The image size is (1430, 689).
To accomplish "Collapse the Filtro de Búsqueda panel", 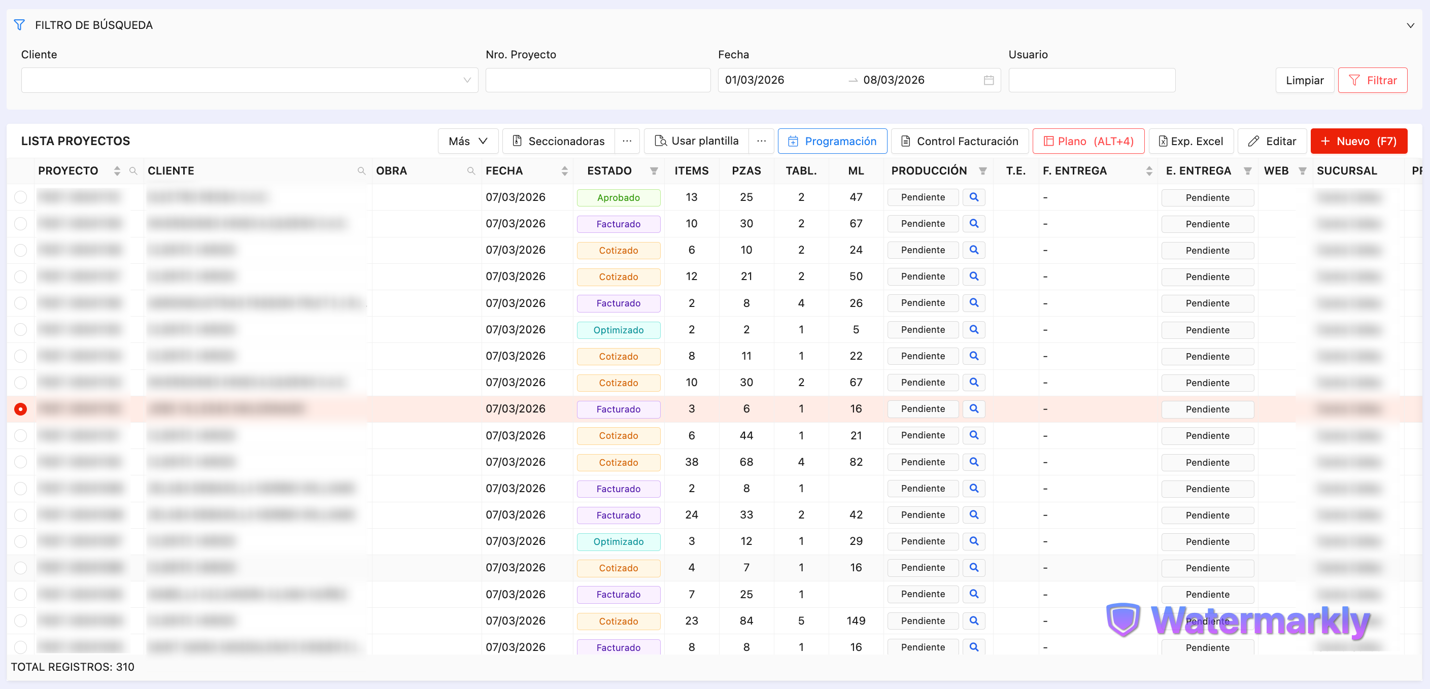I will [x=1410, y=25].
